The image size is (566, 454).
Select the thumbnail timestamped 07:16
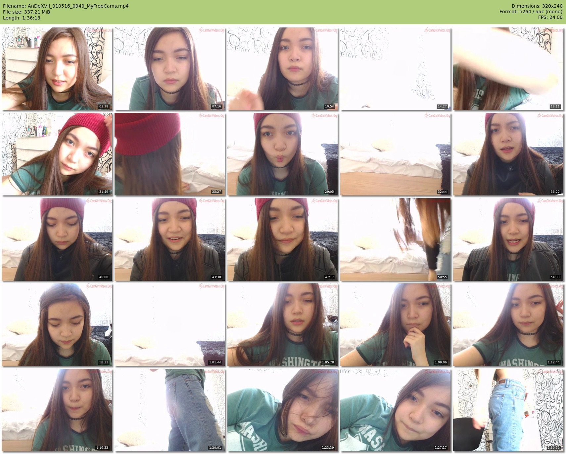pos(169,69)
